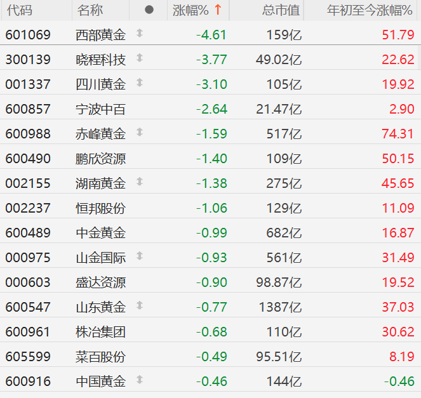Select stock code 600547
The height and width of the screenshot is (398, 421).
coord(28,307)
